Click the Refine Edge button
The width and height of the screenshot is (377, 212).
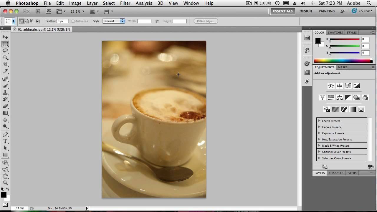coord(206,21)
